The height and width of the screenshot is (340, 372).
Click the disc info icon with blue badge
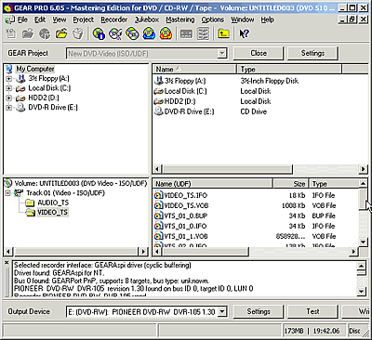click(x=99, y=33)
